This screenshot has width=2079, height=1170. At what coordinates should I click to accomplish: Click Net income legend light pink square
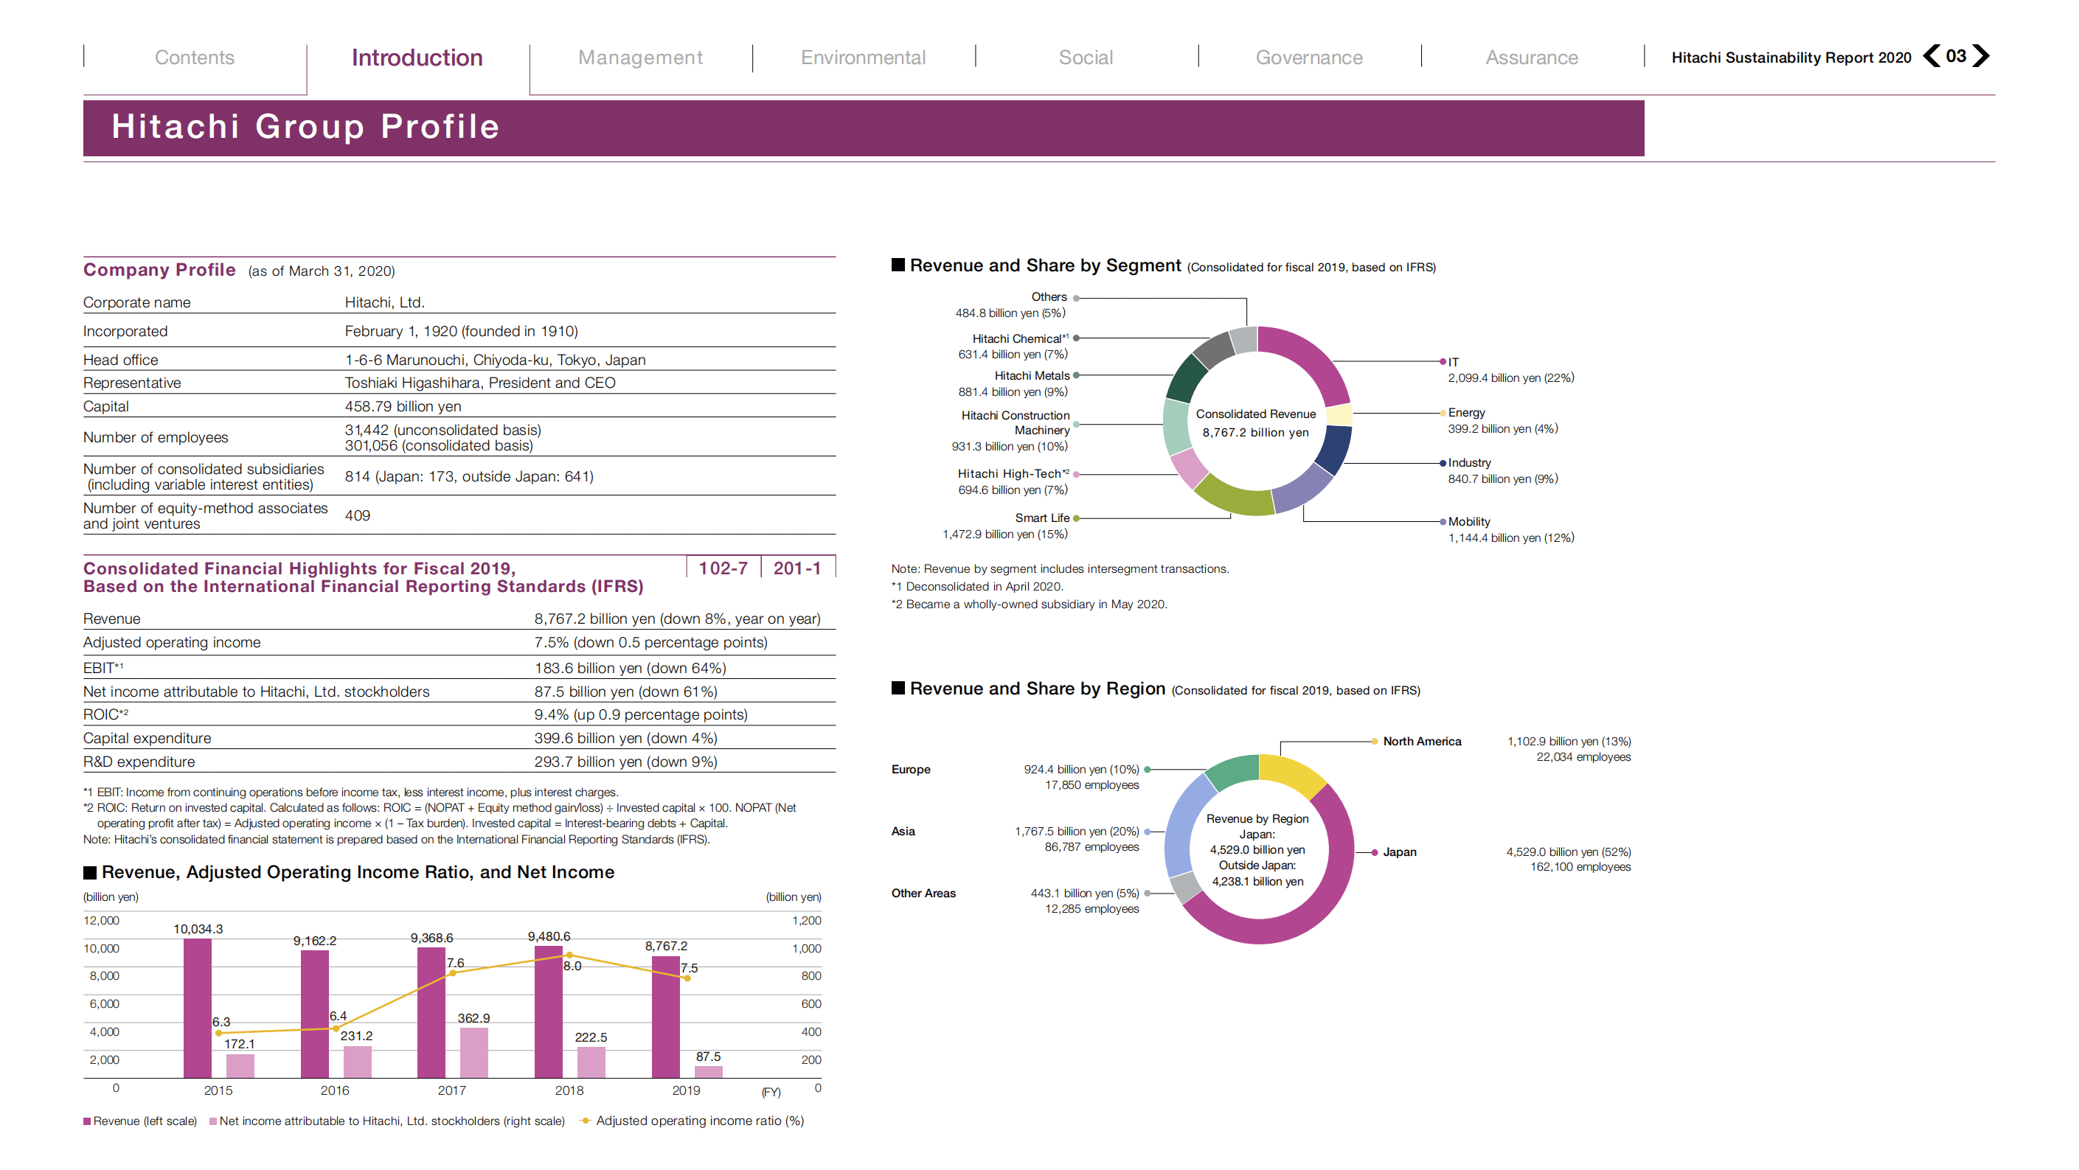[x=213, y=1121]
